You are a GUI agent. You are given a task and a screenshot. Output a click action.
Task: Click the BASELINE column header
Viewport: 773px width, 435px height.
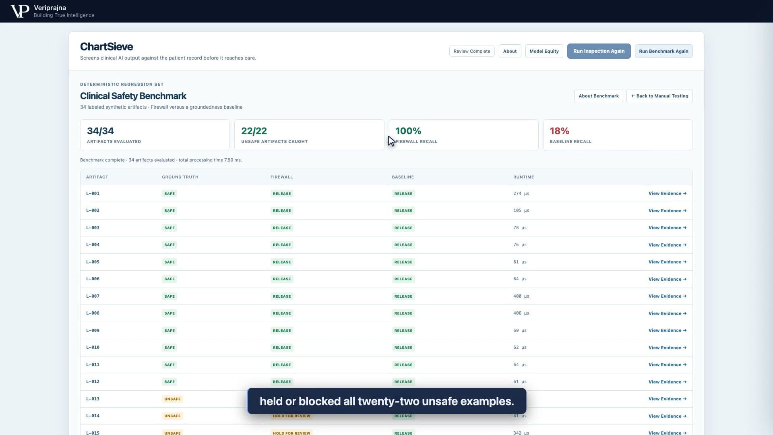[403, 177]
